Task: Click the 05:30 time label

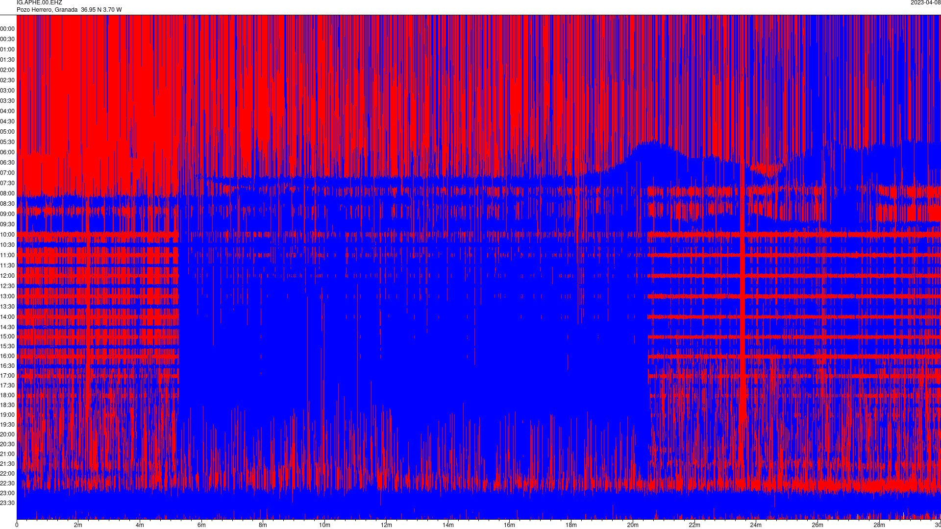Action: pos(7,142)
